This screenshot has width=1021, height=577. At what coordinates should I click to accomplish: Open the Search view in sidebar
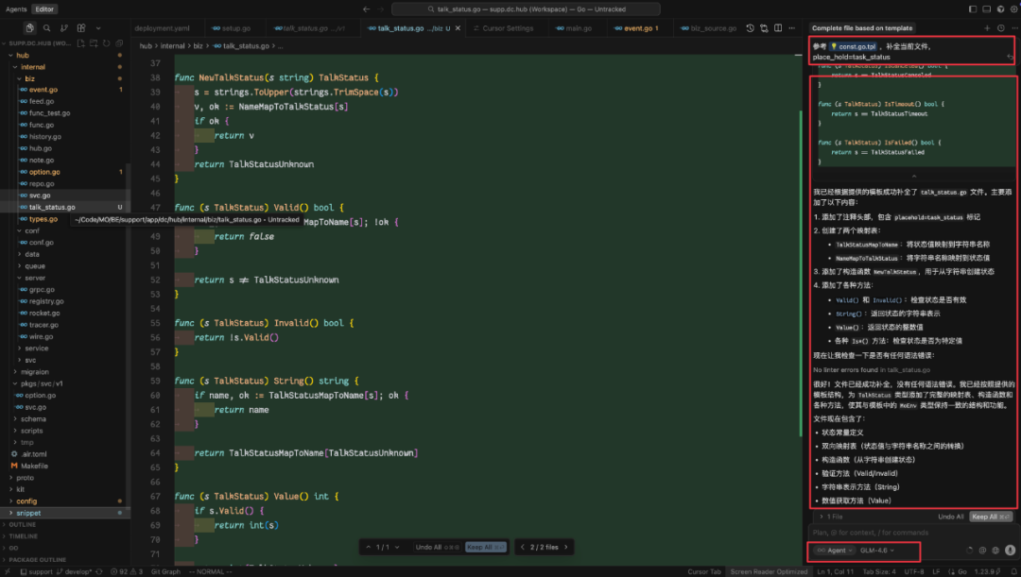point(47,28)
